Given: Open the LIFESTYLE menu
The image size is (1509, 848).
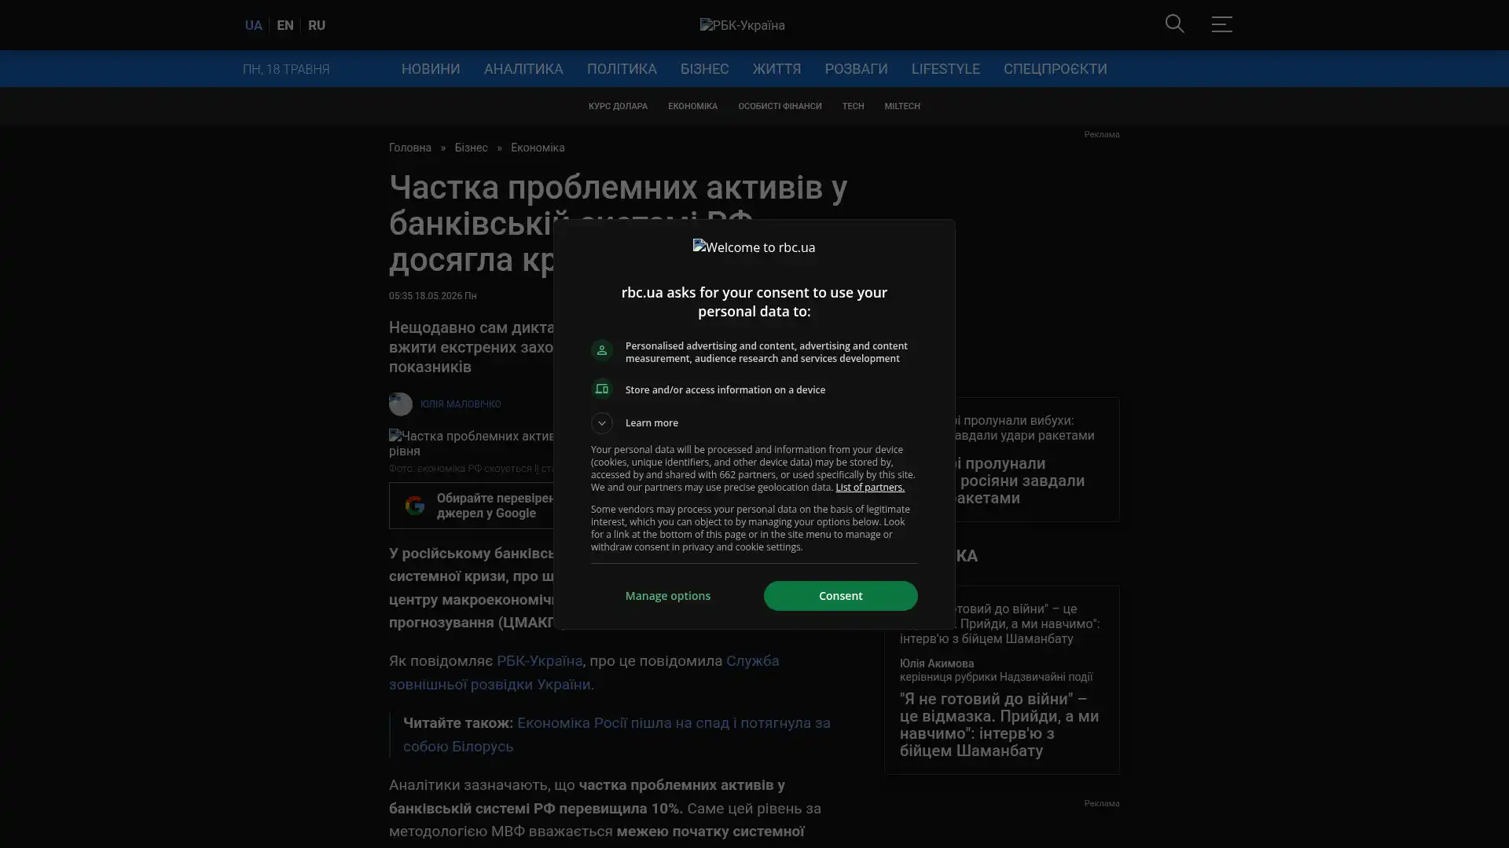Looking at the screenshot, I should coord(945,69).
